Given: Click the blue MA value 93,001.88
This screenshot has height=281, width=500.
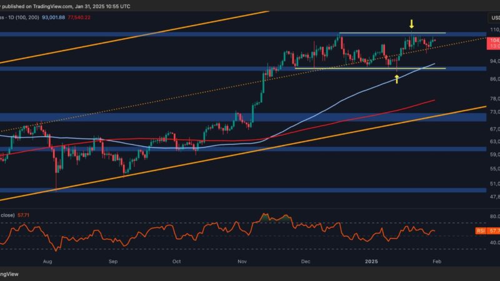Looking at the screenshot, I should [53, 17].
